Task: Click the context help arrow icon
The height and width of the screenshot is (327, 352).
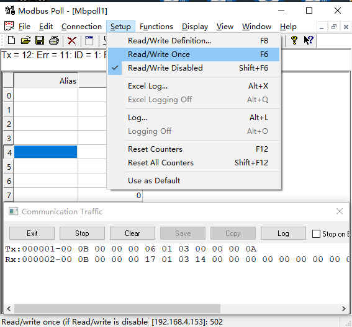Action: click(x=309, y=40)
